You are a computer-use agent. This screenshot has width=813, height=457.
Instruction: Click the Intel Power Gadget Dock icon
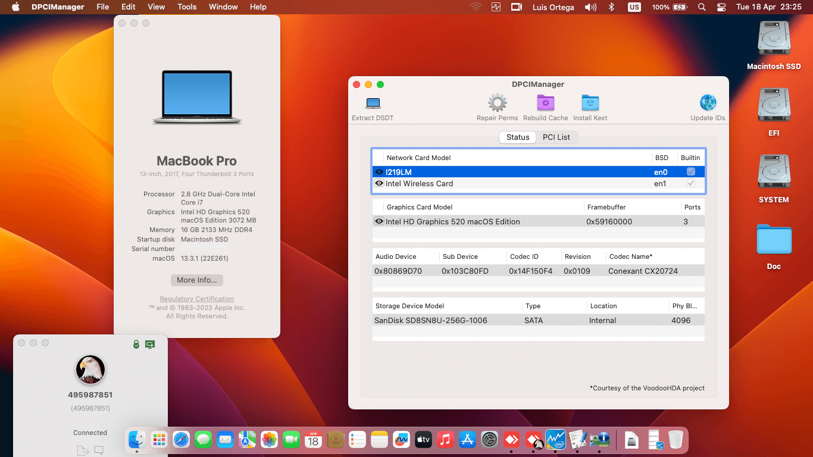coord(555,440)
